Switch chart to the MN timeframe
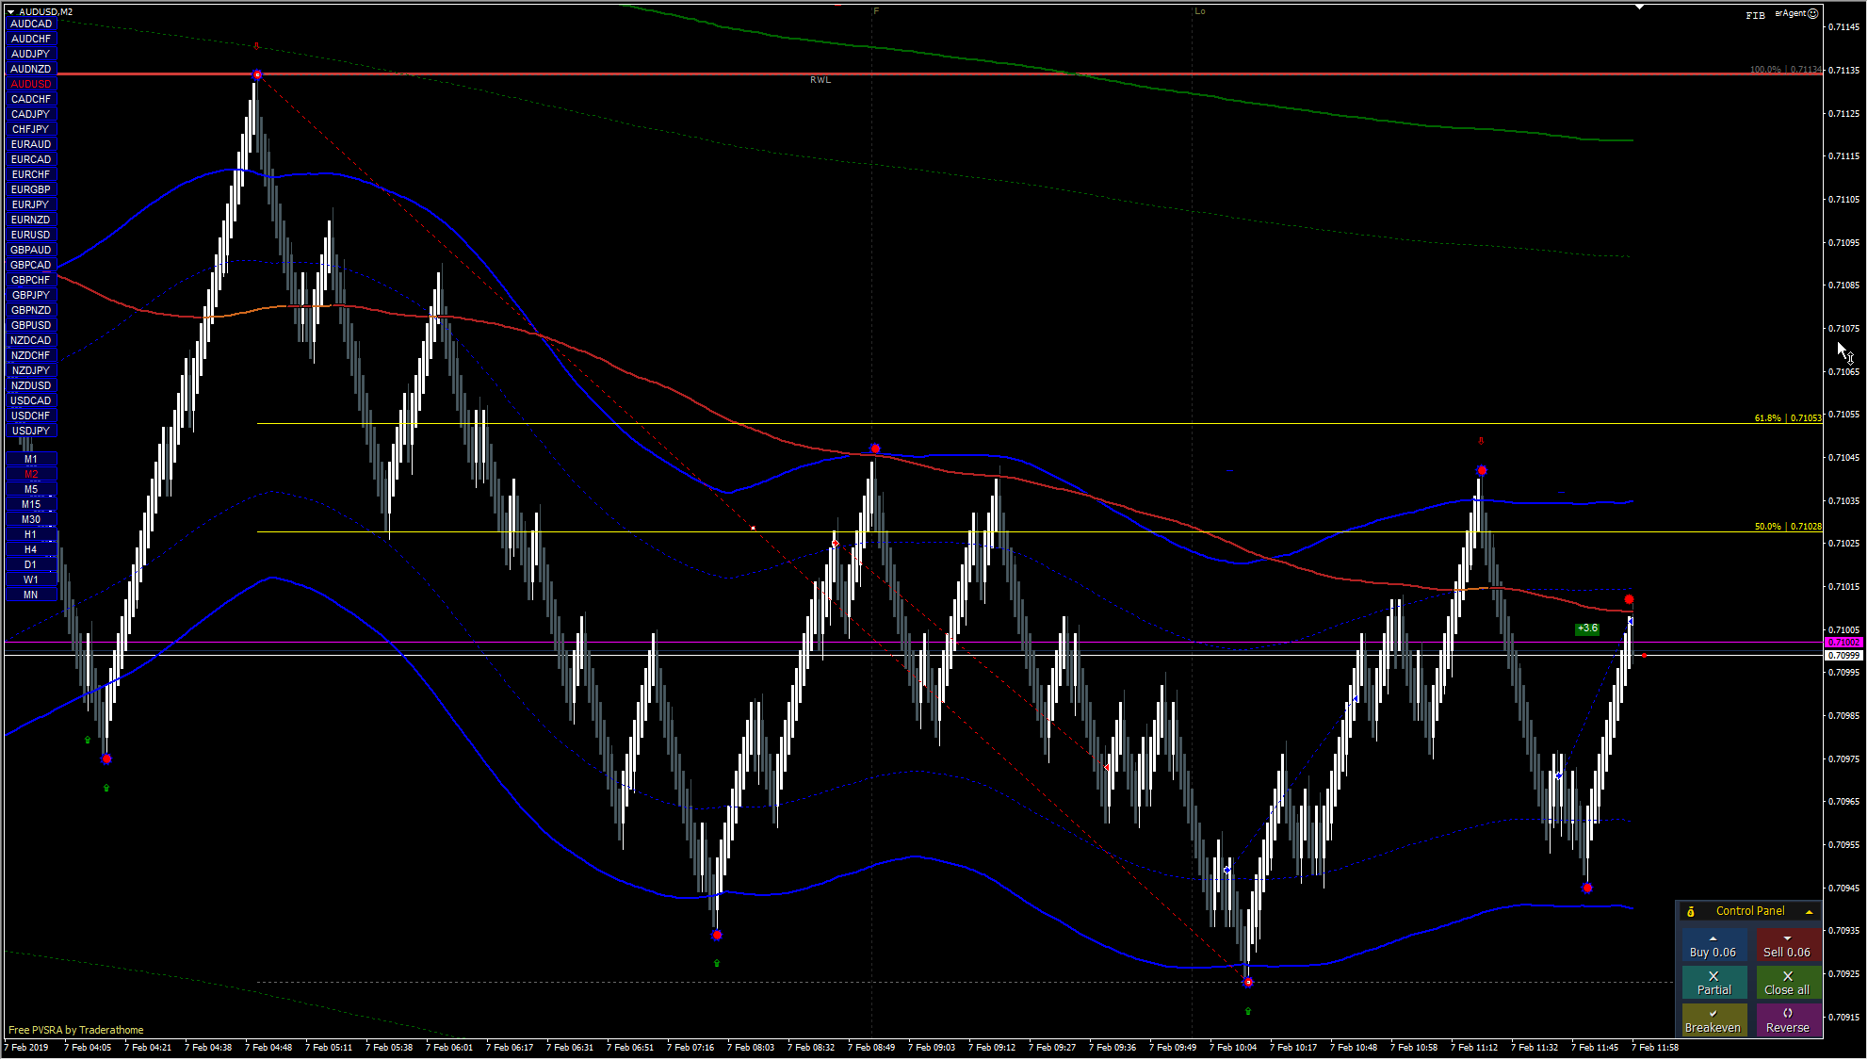1868x1060 pixels. pos(31,595)
